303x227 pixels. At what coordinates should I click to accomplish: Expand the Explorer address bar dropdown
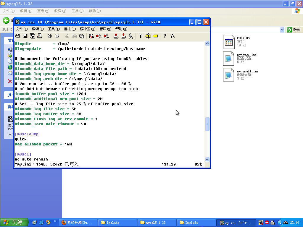(x=282, y=30)
